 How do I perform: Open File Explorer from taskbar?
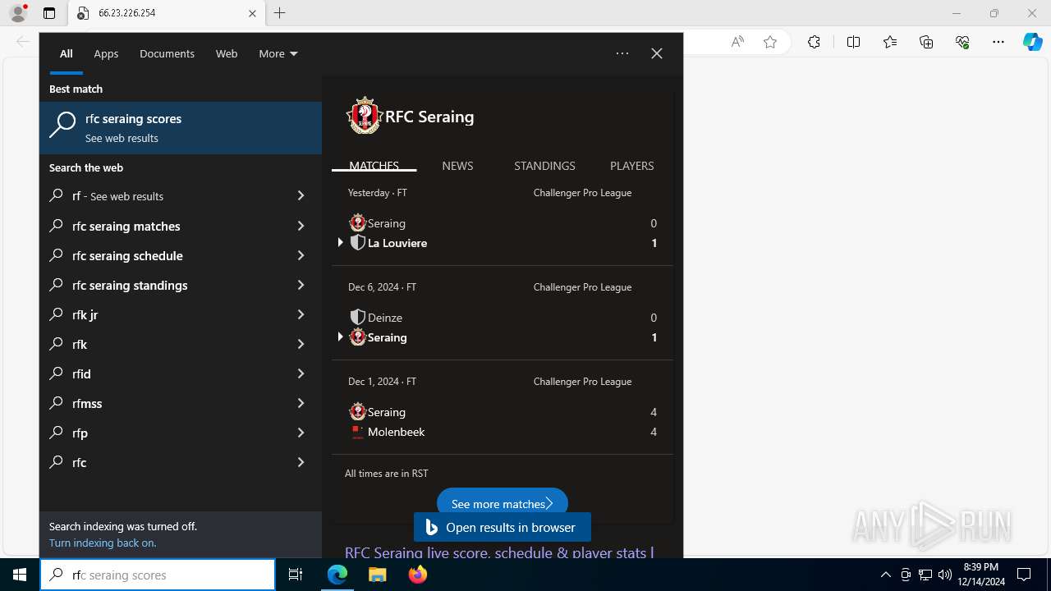377,575
